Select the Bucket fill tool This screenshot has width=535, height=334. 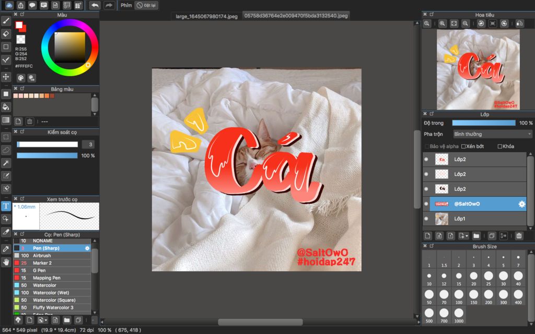point(6,107)
